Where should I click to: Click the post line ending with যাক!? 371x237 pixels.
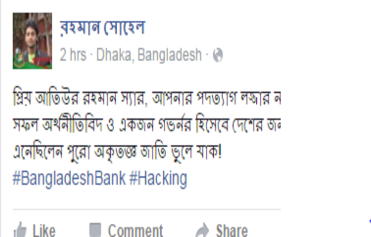[x=117, y=152]
